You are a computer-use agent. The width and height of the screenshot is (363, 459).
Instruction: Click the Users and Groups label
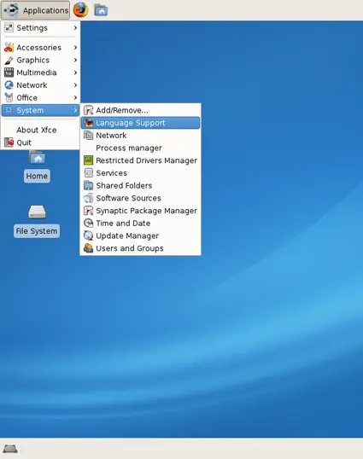point(130,248)
